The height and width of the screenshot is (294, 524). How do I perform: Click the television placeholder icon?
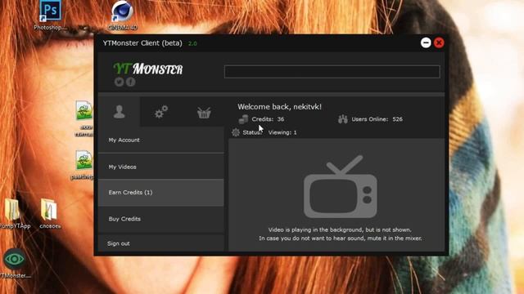(341, 187)
